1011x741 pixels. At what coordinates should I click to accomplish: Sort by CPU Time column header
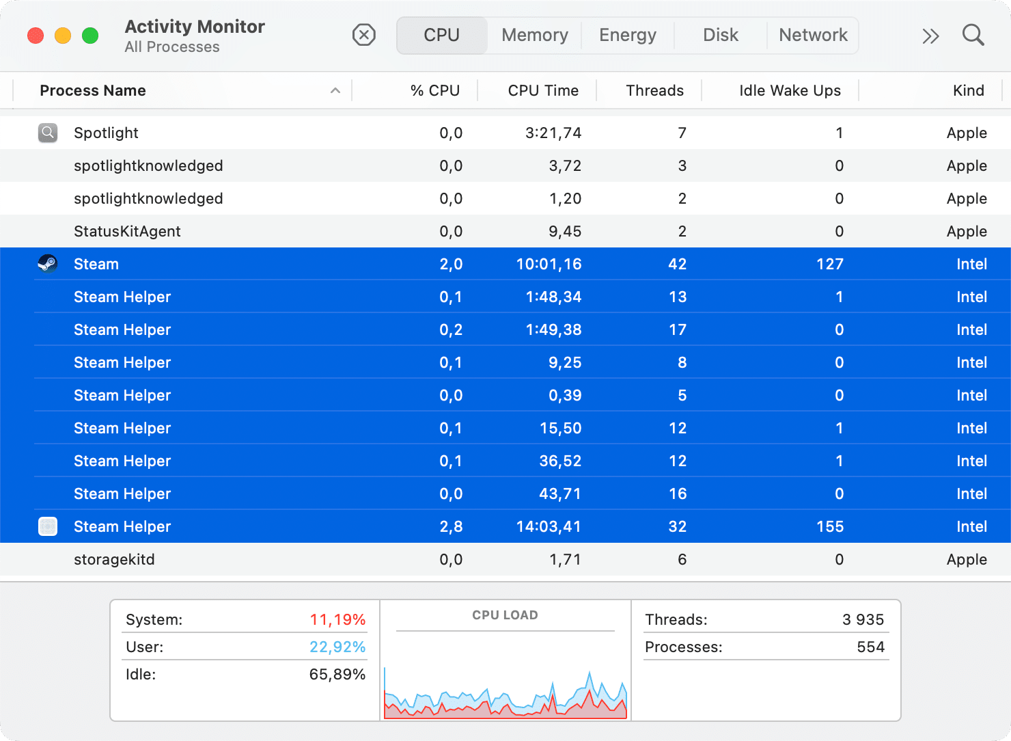click(543, 90)
